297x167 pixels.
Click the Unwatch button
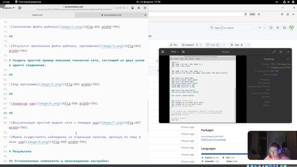189,45
